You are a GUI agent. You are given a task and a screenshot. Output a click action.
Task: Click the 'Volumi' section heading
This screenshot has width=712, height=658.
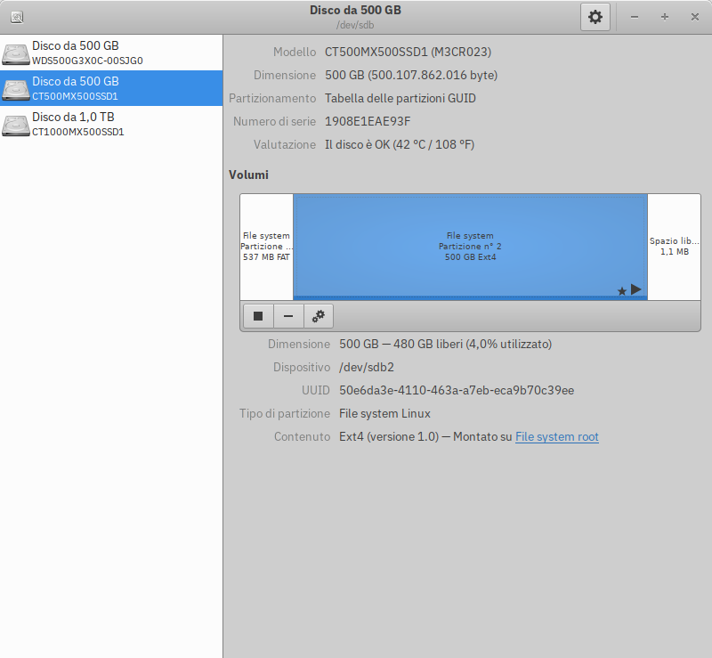point(248,175)
